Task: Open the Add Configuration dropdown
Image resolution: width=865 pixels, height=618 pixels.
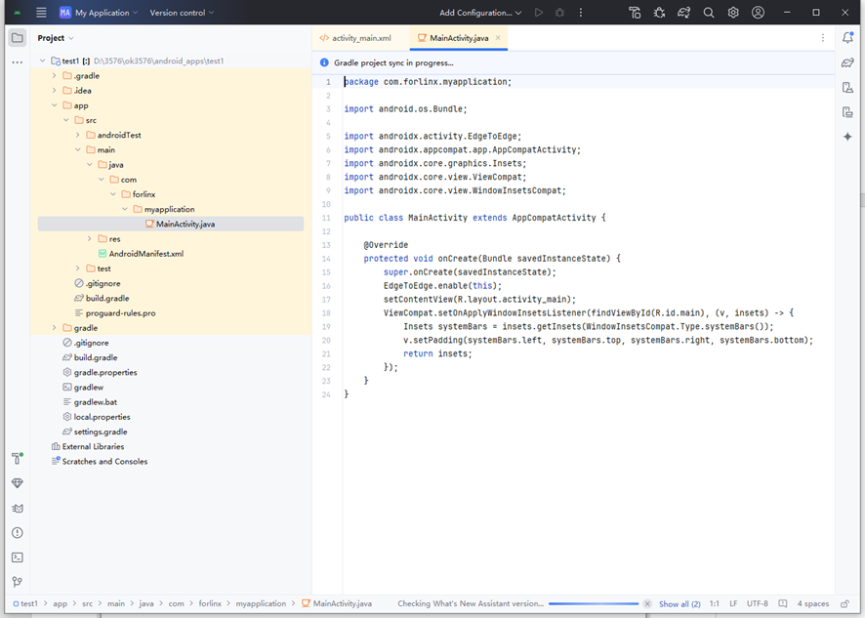Action: (480, 12)
